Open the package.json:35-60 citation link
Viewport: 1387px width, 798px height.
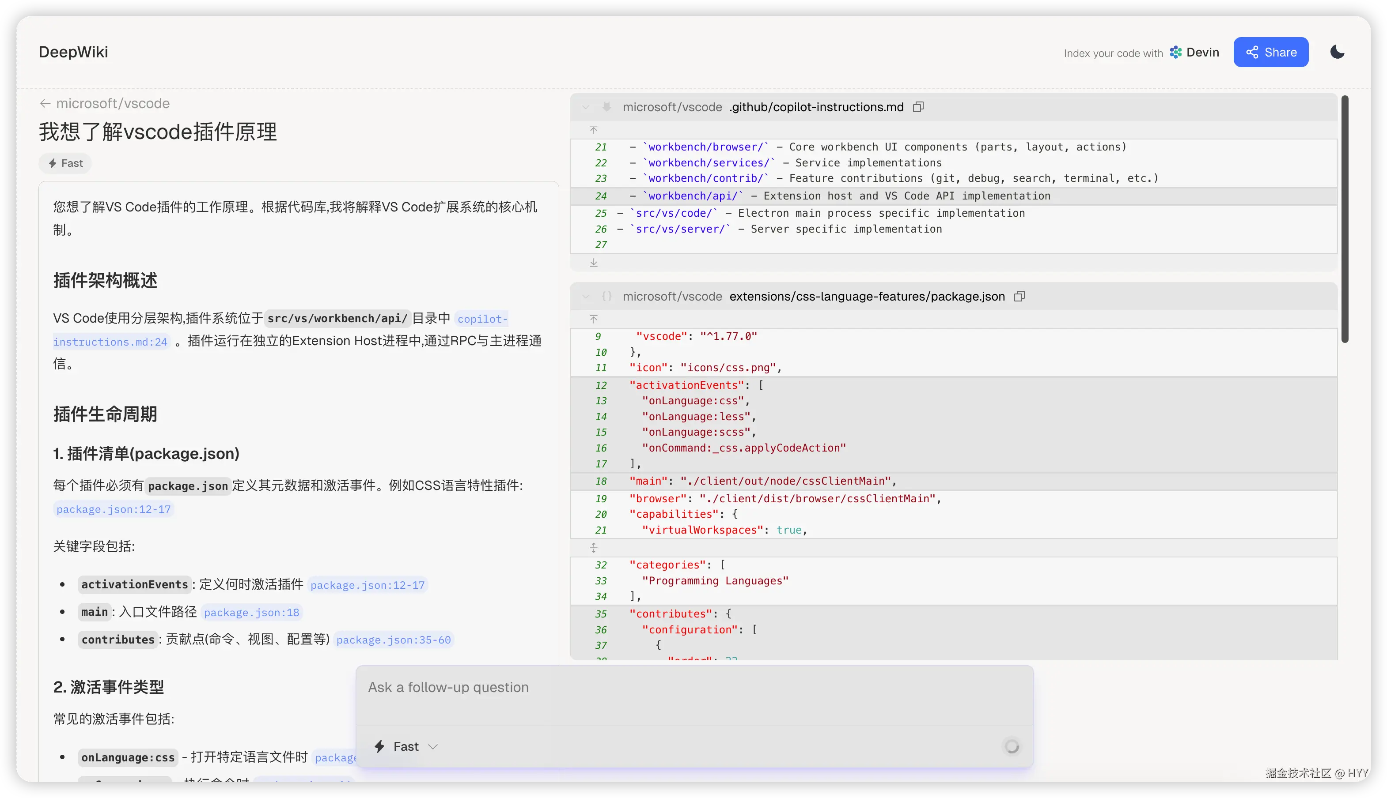click(x=393, y=640)
